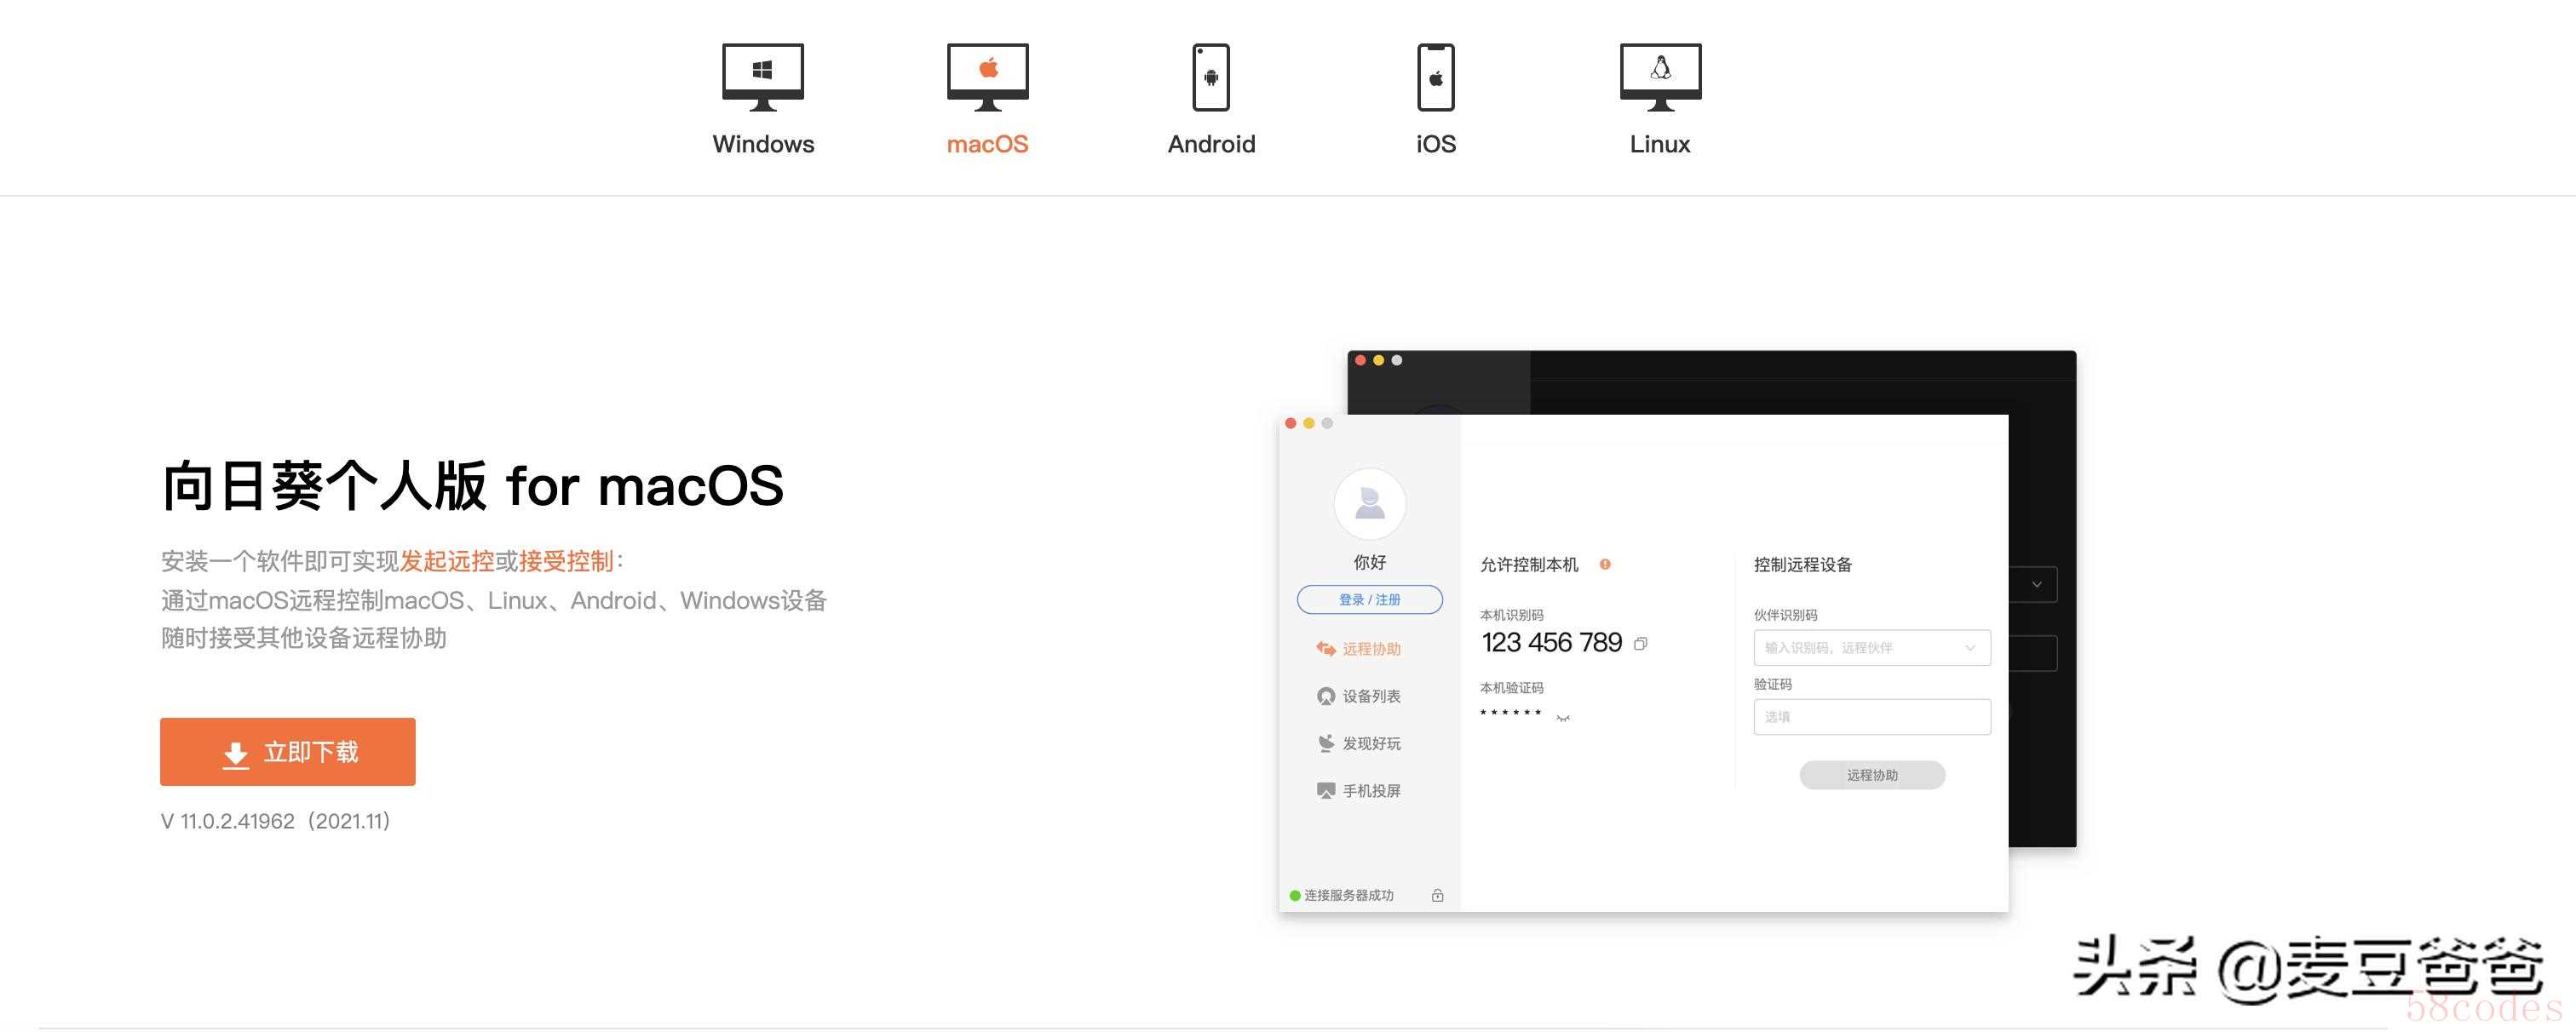Select the Windows monitor icon
The width and height of the screenshot is (2576, 1032).
coord(763,77)
